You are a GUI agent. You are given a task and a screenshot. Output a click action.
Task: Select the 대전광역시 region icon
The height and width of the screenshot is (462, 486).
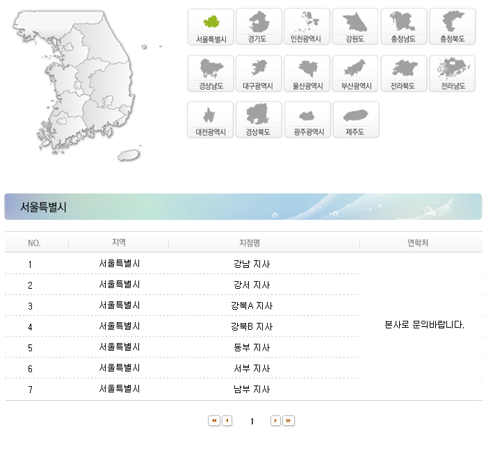click(x=211, y=120)
